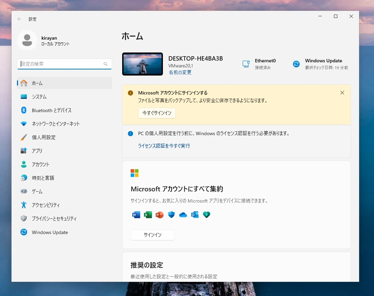Viewport: 374px width, 296px height.
Task: Minimize the settings window
Action: [320, 16]
